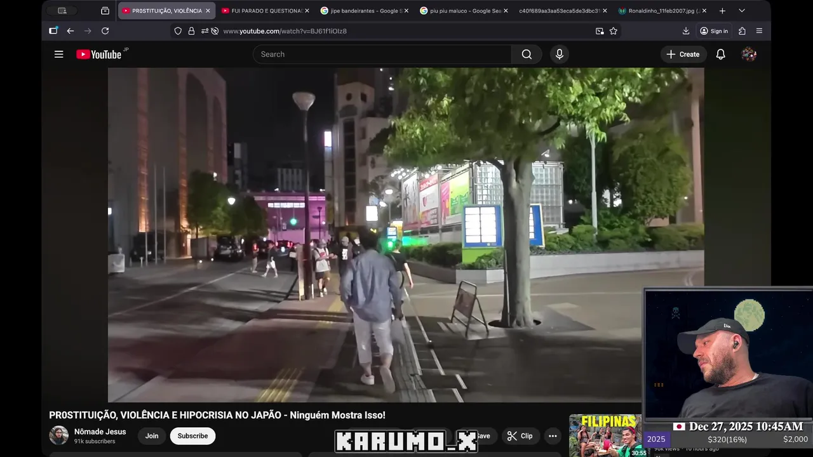Close the Ronaldinho_11feb2007.jpg tab

704,11
